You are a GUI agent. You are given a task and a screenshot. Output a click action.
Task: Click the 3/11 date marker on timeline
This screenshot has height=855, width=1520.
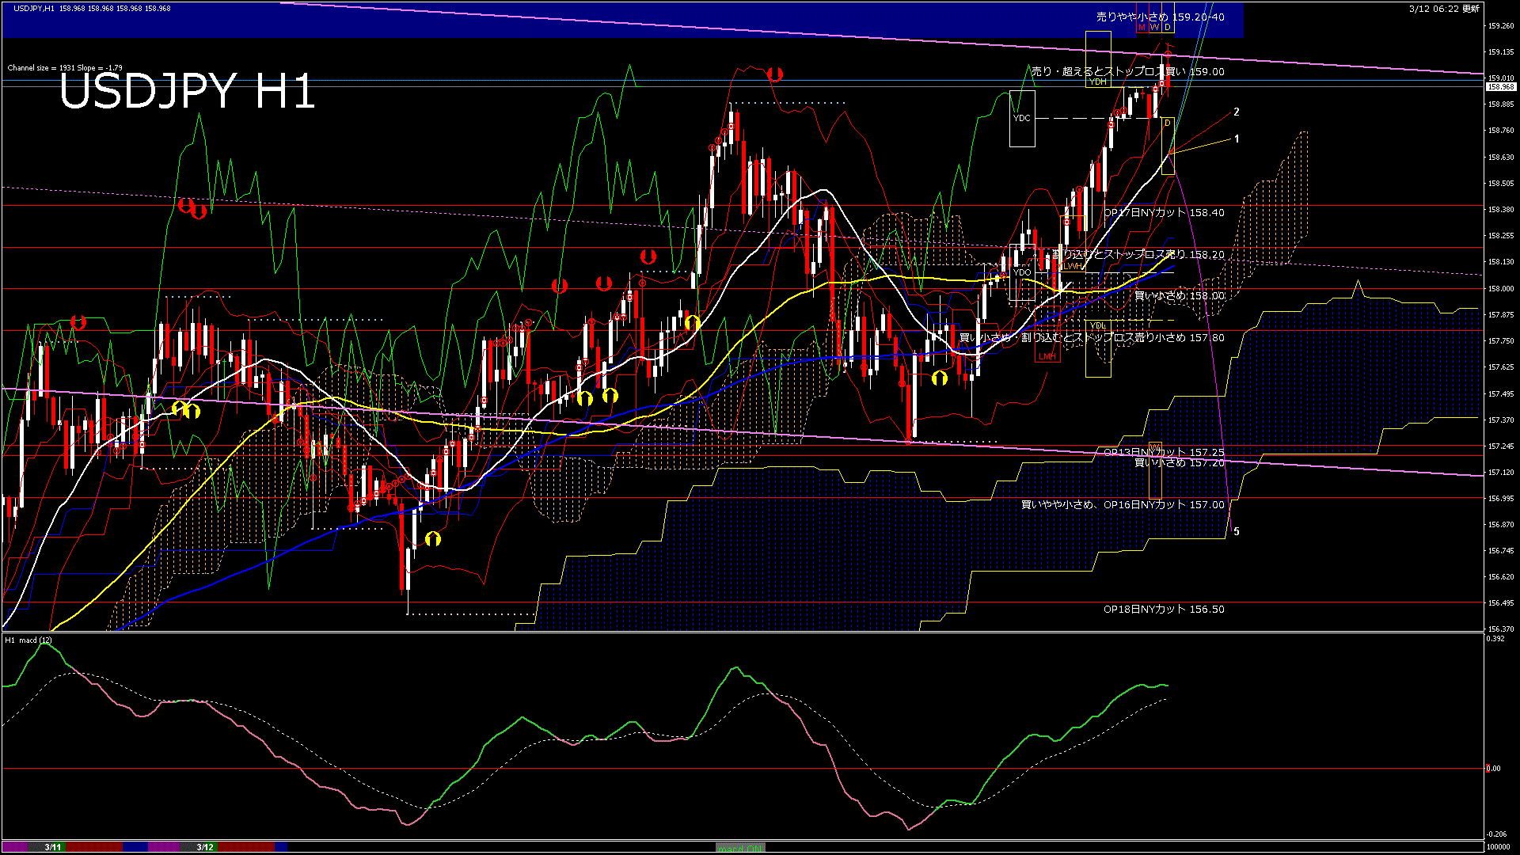[53, 847]
